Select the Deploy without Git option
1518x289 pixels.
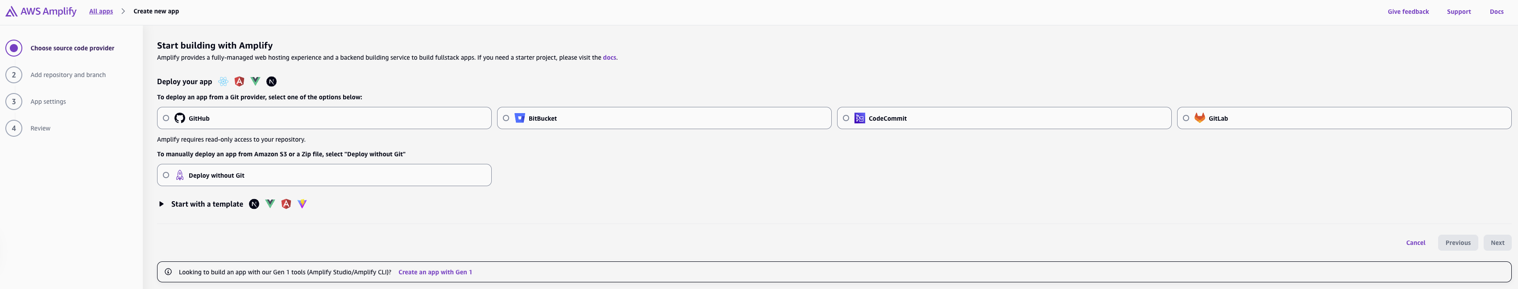[x=166, y=174]
